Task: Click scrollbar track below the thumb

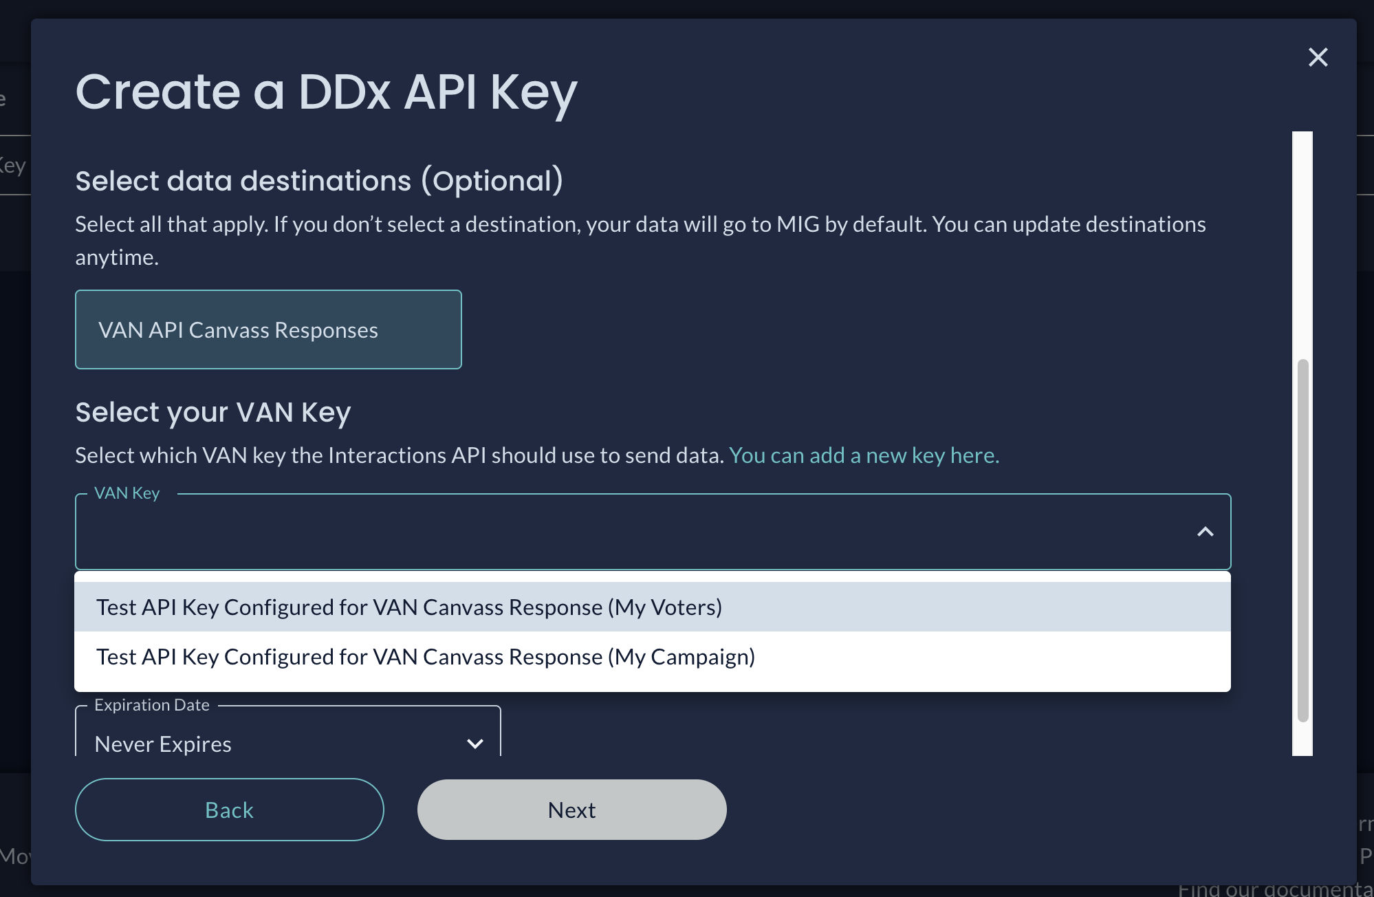Action: point(1302,739)
